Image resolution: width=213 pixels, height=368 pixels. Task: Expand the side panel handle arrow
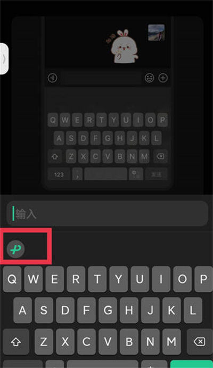click(x=4, y=58)
